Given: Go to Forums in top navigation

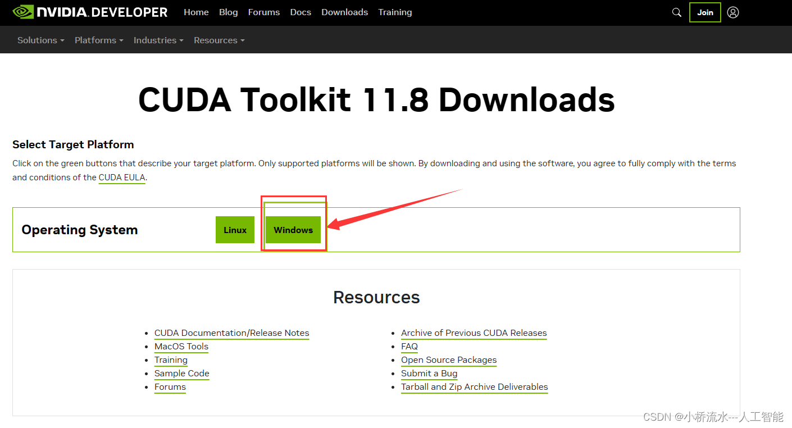Looking at the screenshot, I should pos(264,12).
